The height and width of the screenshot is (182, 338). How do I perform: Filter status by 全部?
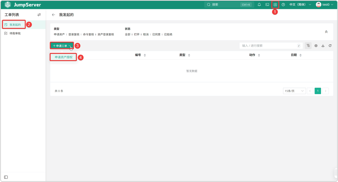coord(128,35)
